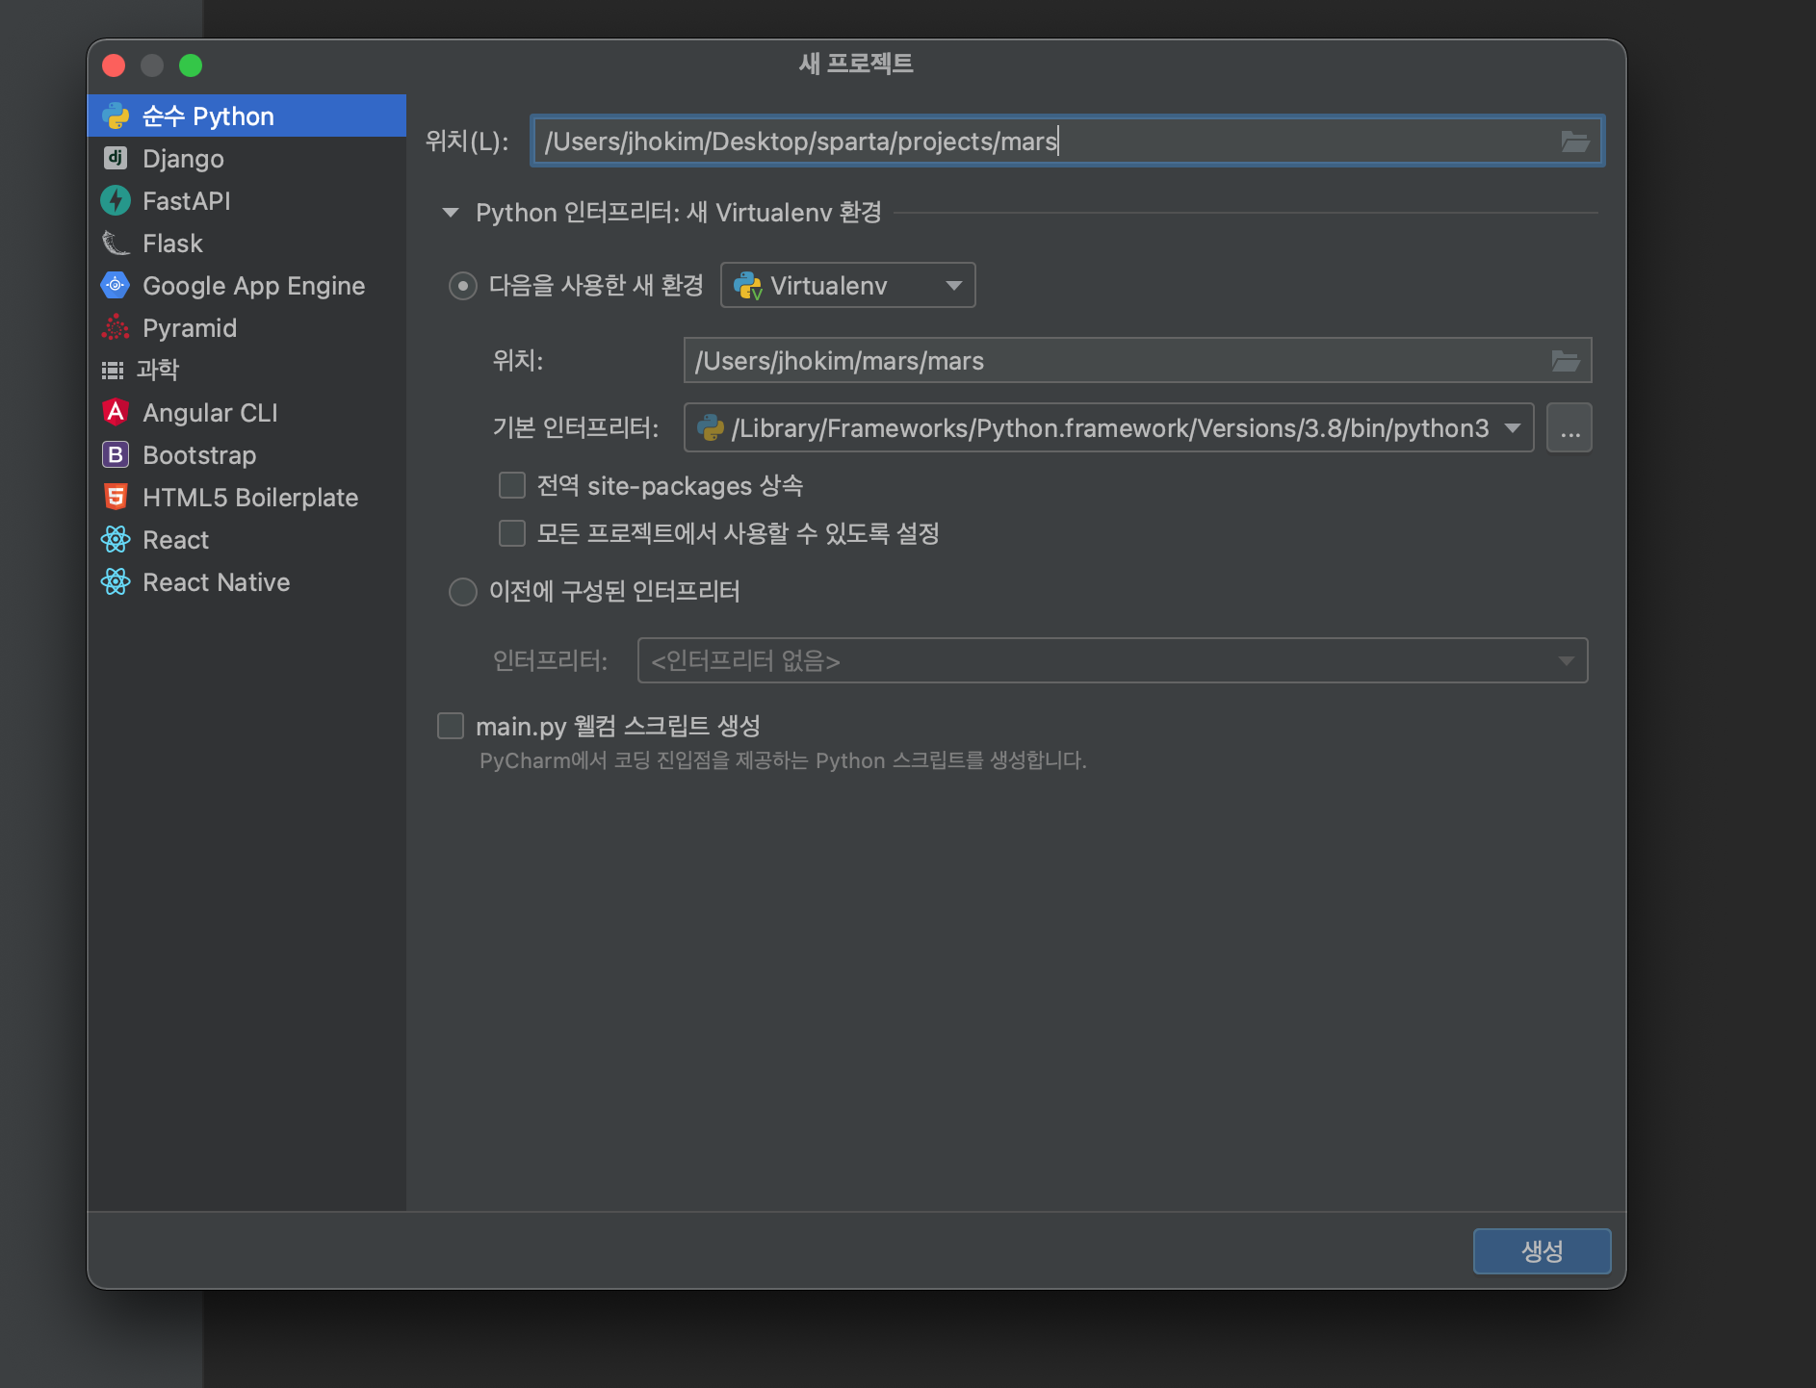The image size is (1816, 1388).
Task: Select React project type
Action: 246,540
